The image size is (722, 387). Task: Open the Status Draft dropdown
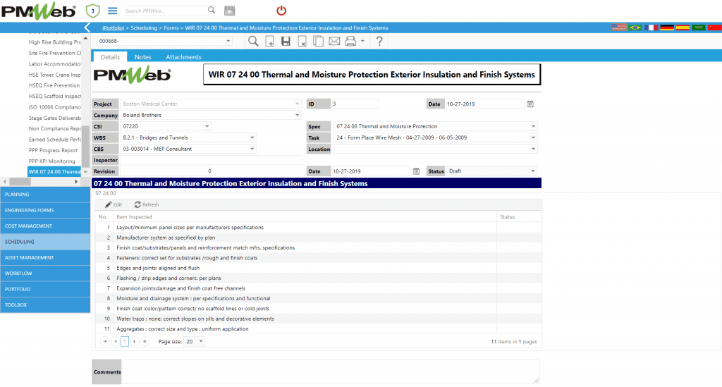[533, 171]
